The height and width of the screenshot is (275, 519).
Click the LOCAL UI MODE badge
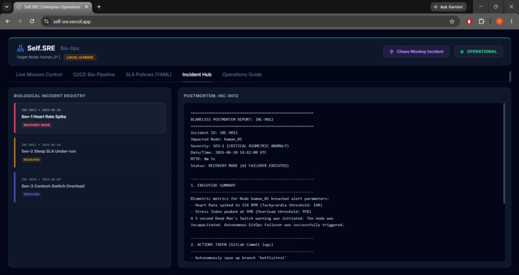(80, 57)
